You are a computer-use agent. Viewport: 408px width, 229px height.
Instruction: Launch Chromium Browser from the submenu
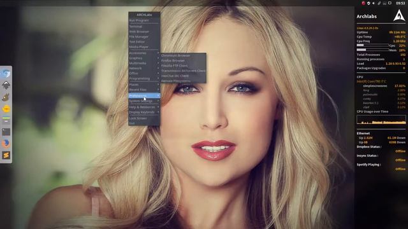pos(183,55)
